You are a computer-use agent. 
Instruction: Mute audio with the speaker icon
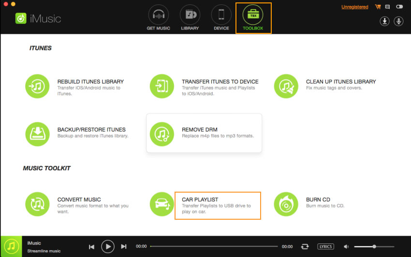pos(346,246)
